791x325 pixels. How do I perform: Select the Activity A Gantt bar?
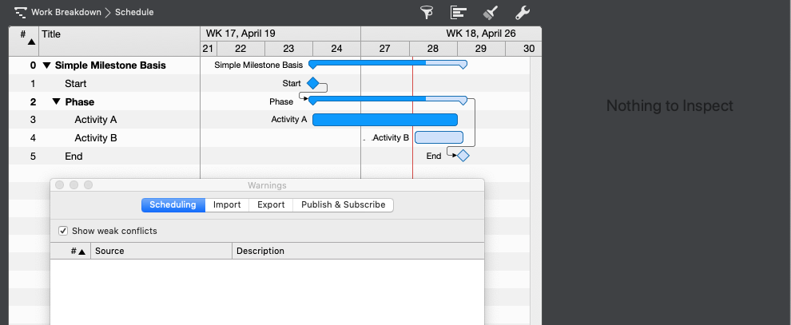tap(384, 120)
